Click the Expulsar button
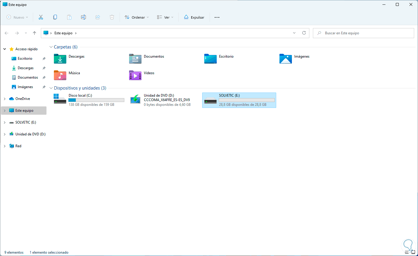The width and height of the screenshot is (418, 256). (x=194, y=17)
